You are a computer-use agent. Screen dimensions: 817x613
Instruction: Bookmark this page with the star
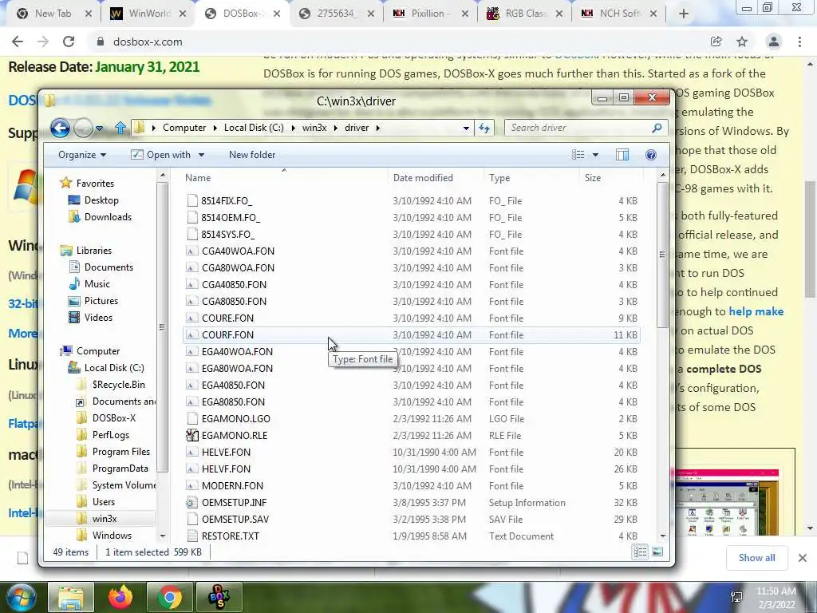pyautogui.click(x=742, y=42)
